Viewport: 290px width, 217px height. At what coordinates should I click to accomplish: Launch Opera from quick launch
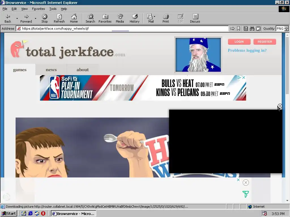(x=43, y=214)
